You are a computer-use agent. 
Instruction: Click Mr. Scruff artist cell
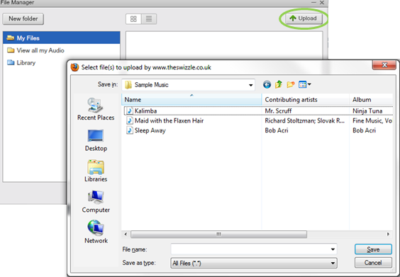[278, 111]
